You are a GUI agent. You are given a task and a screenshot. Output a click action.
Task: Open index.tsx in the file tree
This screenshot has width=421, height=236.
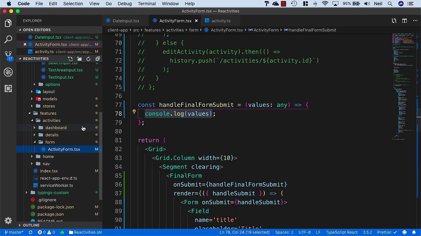click(49, 171)
